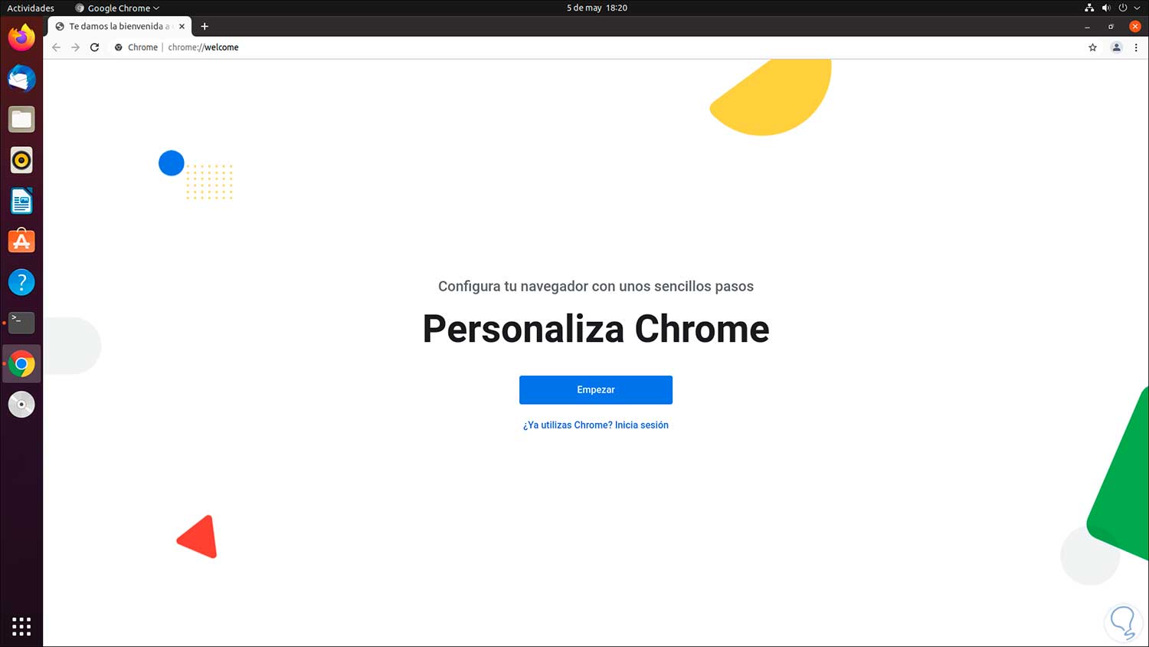Open a new tab with the plus button
1149x647 pixels.
coord(205,26)
